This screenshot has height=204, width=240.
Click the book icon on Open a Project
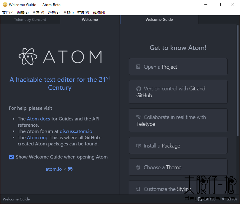tap(138, 67)
